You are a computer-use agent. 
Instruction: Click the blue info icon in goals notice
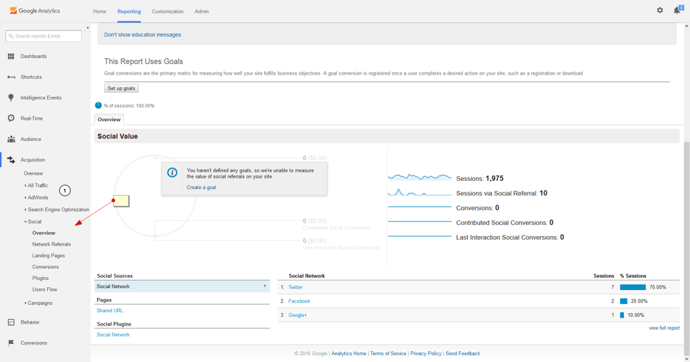coord(172,173)
